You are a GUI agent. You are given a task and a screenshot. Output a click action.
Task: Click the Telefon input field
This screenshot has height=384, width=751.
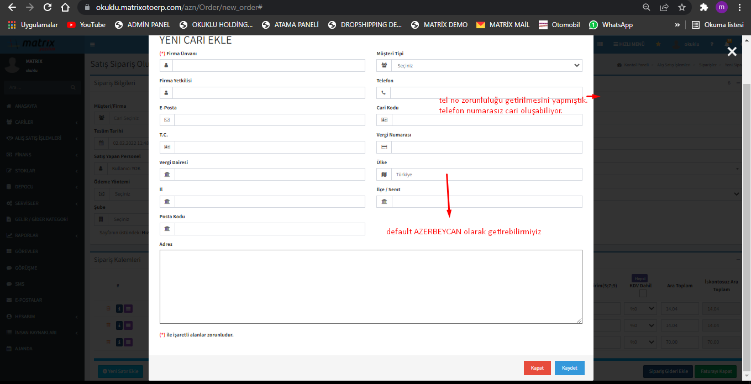(486, 93)
